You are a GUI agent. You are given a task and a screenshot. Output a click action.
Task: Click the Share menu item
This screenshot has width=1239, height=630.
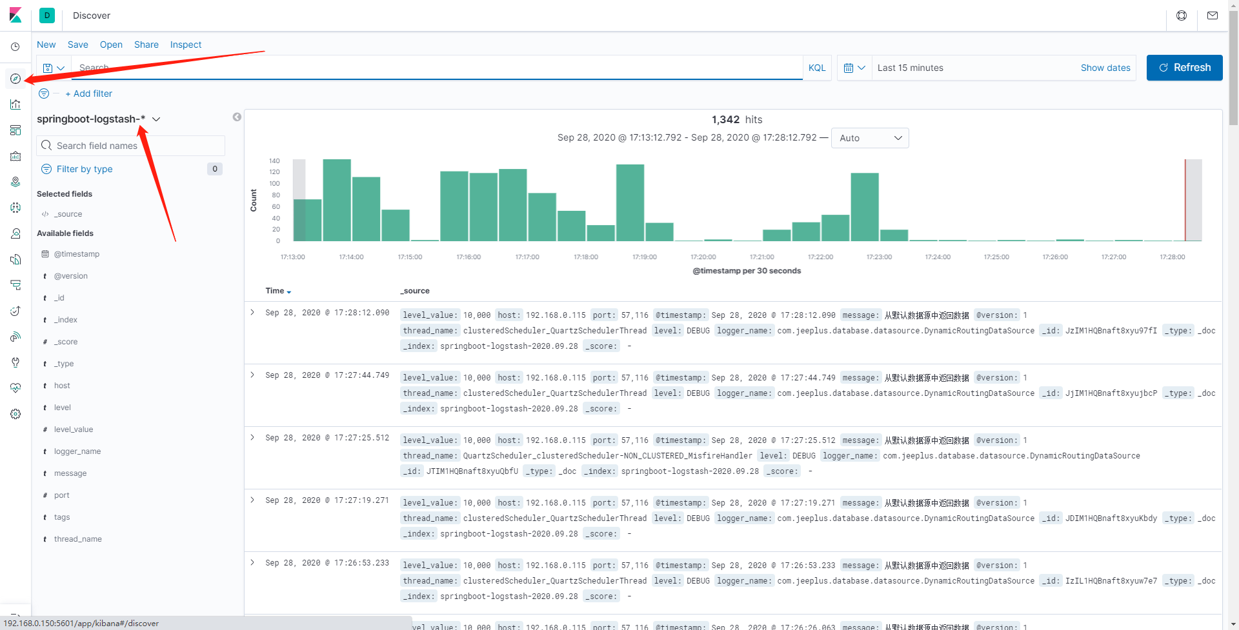click(x=146, y=44)
